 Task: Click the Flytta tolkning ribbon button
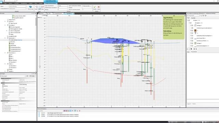[42, 8]
